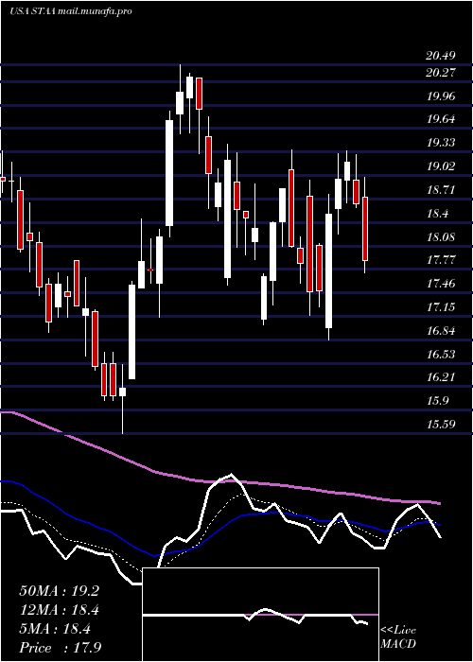
Task: Click the 19.33 price label
Action: (x=441, y=143)
